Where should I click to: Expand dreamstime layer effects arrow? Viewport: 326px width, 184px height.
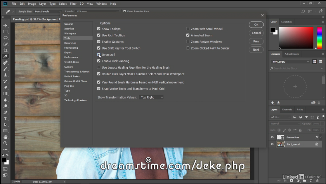pyautogui.click(x=321, y=137)
